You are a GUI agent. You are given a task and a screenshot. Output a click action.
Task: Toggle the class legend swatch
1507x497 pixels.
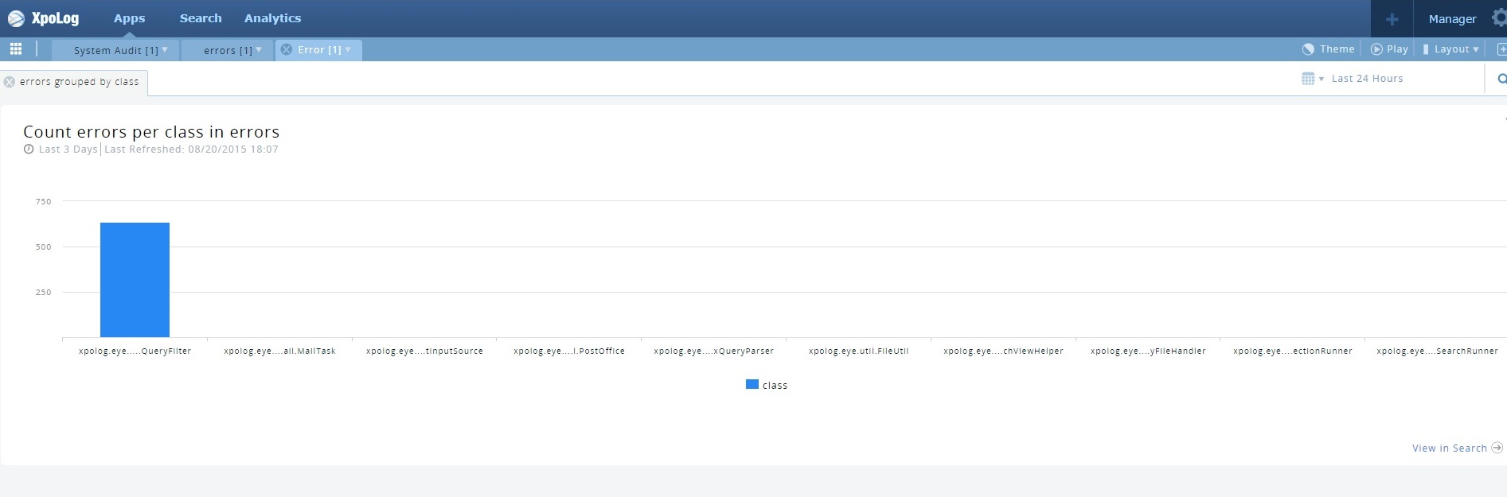point(752,384)
